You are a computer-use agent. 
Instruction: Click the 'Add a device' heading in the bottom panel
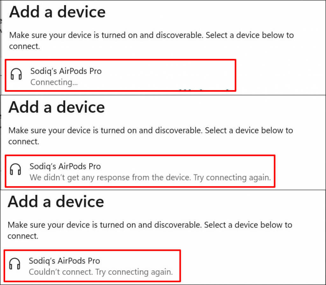pyautogui.click(x=56, y=202)
